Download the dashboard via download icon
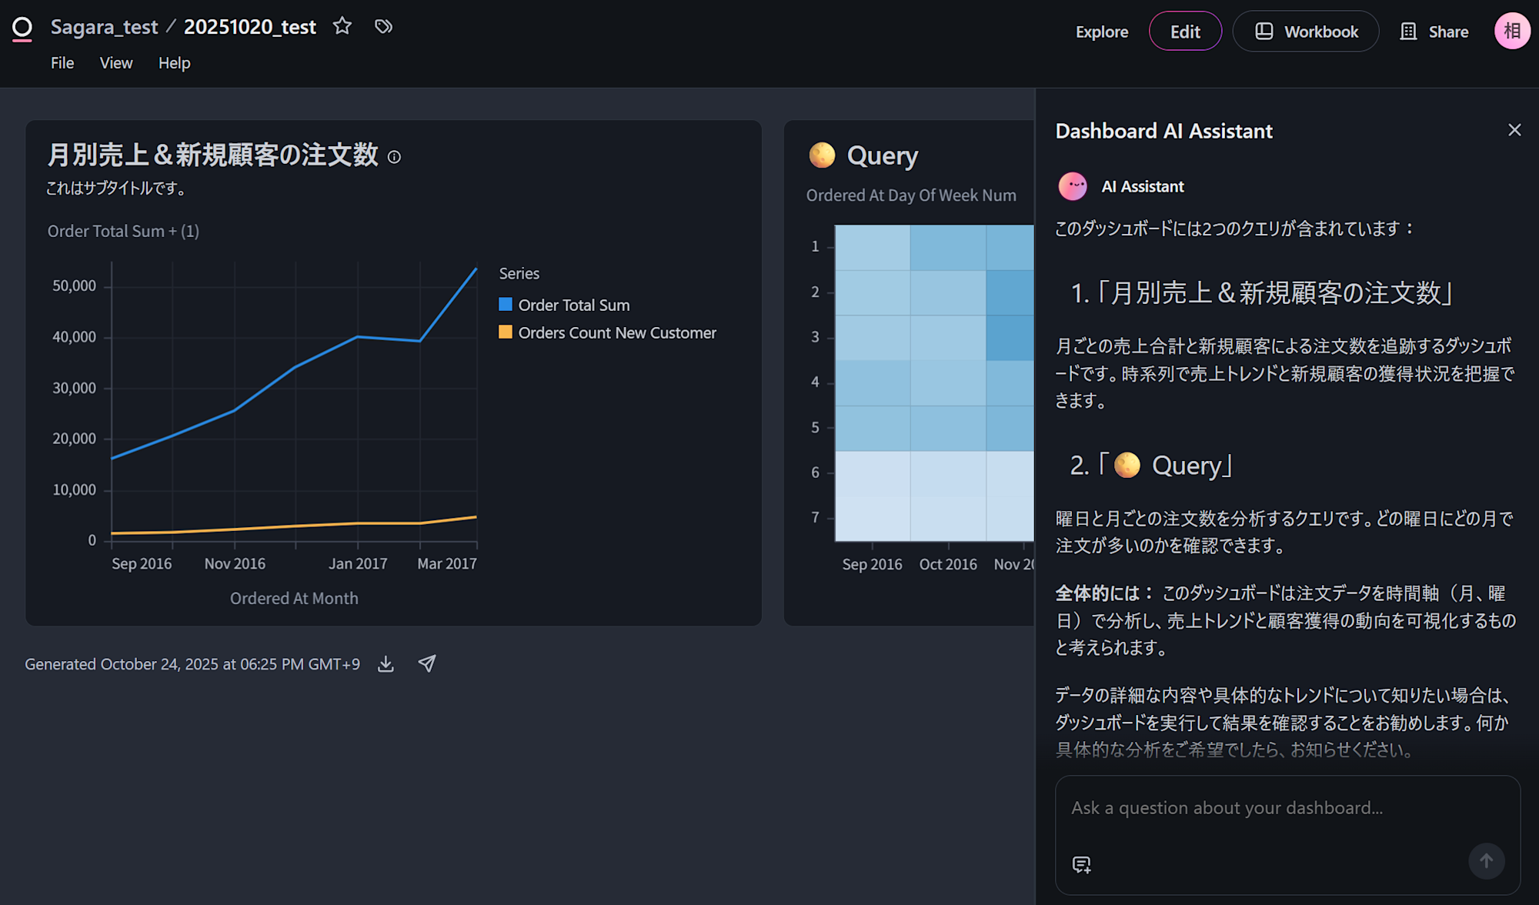The width and height of the screenshot is (1539, 905). click(x=386, y=664)
